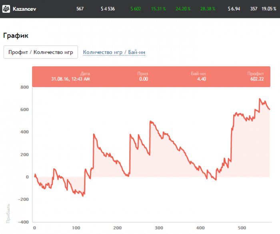Click the $ 6.94 value

234,9
